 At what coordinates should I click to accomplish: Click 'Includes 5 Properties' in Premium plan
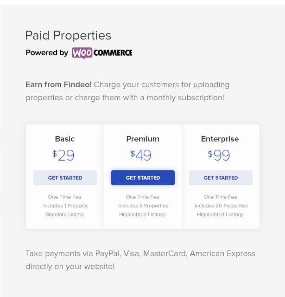[x=143, y=206]
